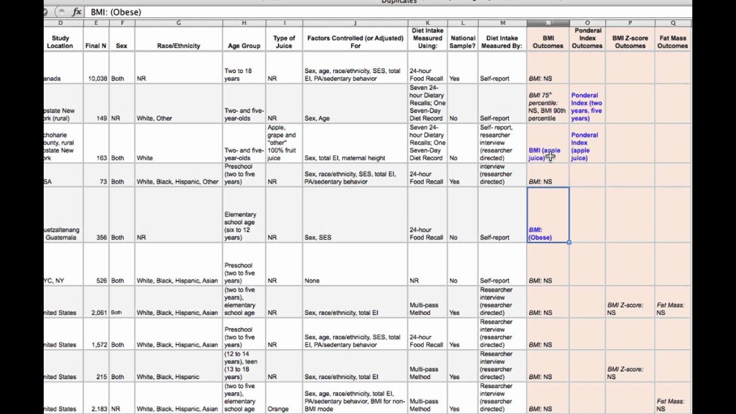This screenshot has height=414, width=736.
Task: Select the Final N cell showing 2,061
Action: click(x=96, y=302)
